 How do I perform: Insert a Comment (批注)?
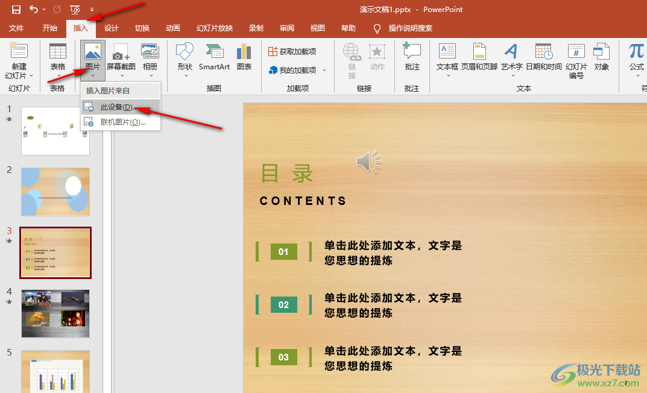[412, 57]
